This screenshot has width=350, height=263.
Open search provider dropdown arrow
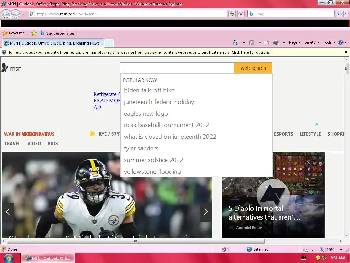pos(346,14)
